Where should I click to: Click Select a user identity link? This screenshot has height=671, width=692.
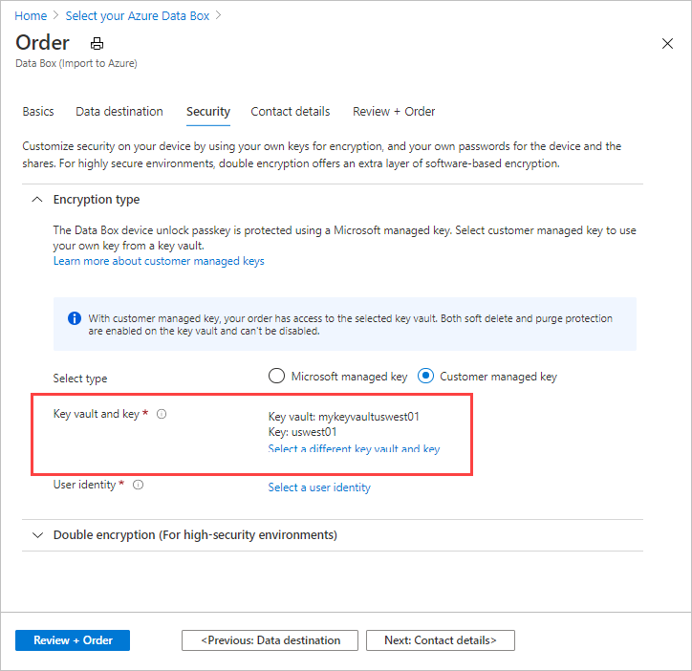click(319, 487)
